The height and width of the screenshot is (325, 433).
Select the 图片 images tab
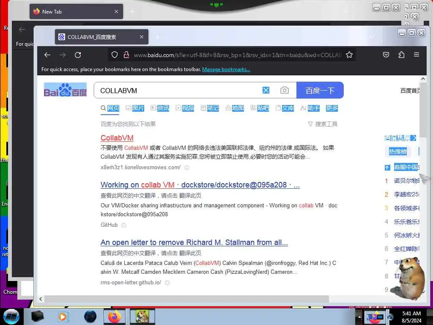pos(135,108)
